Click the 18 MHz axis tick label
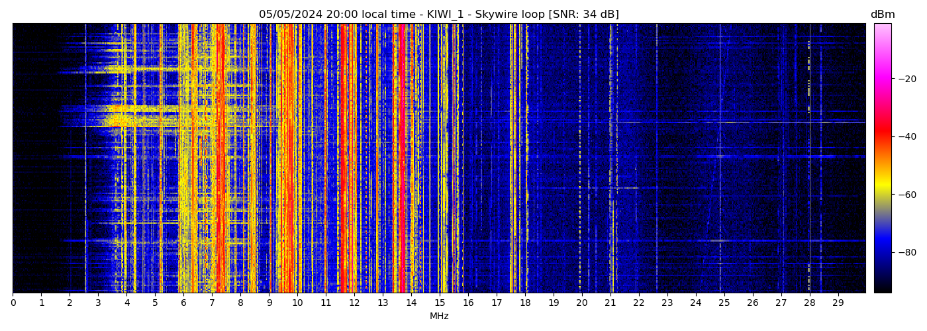 click(x=525, y=303)
